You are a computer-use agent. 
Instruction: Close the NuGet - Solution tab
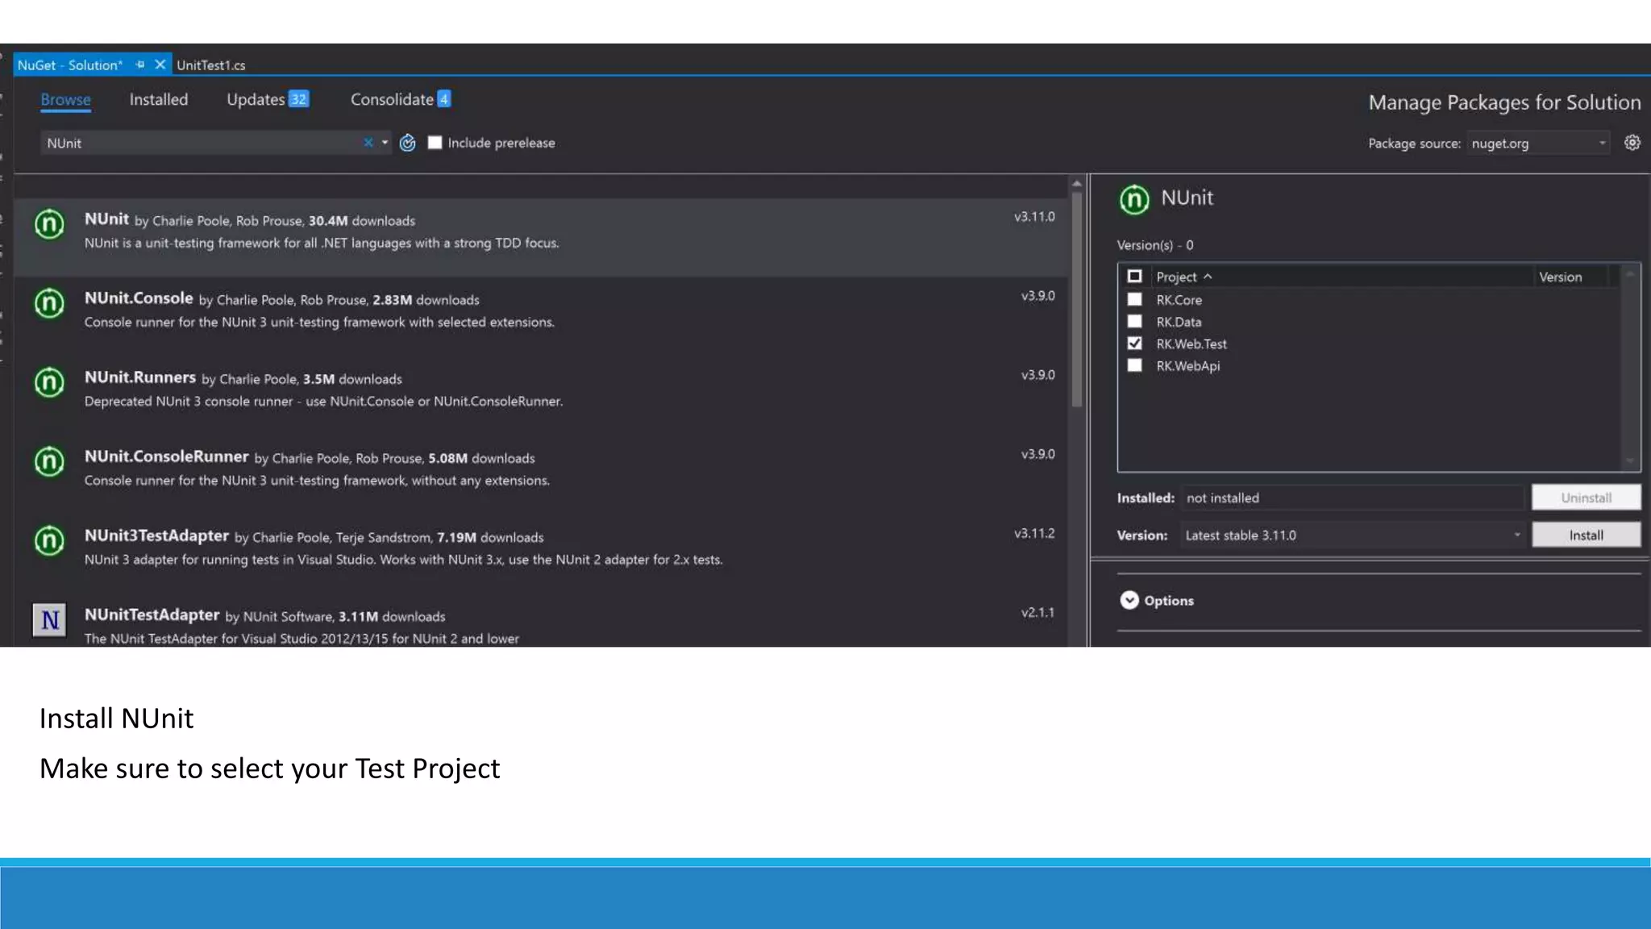click(x=160, y=65)
